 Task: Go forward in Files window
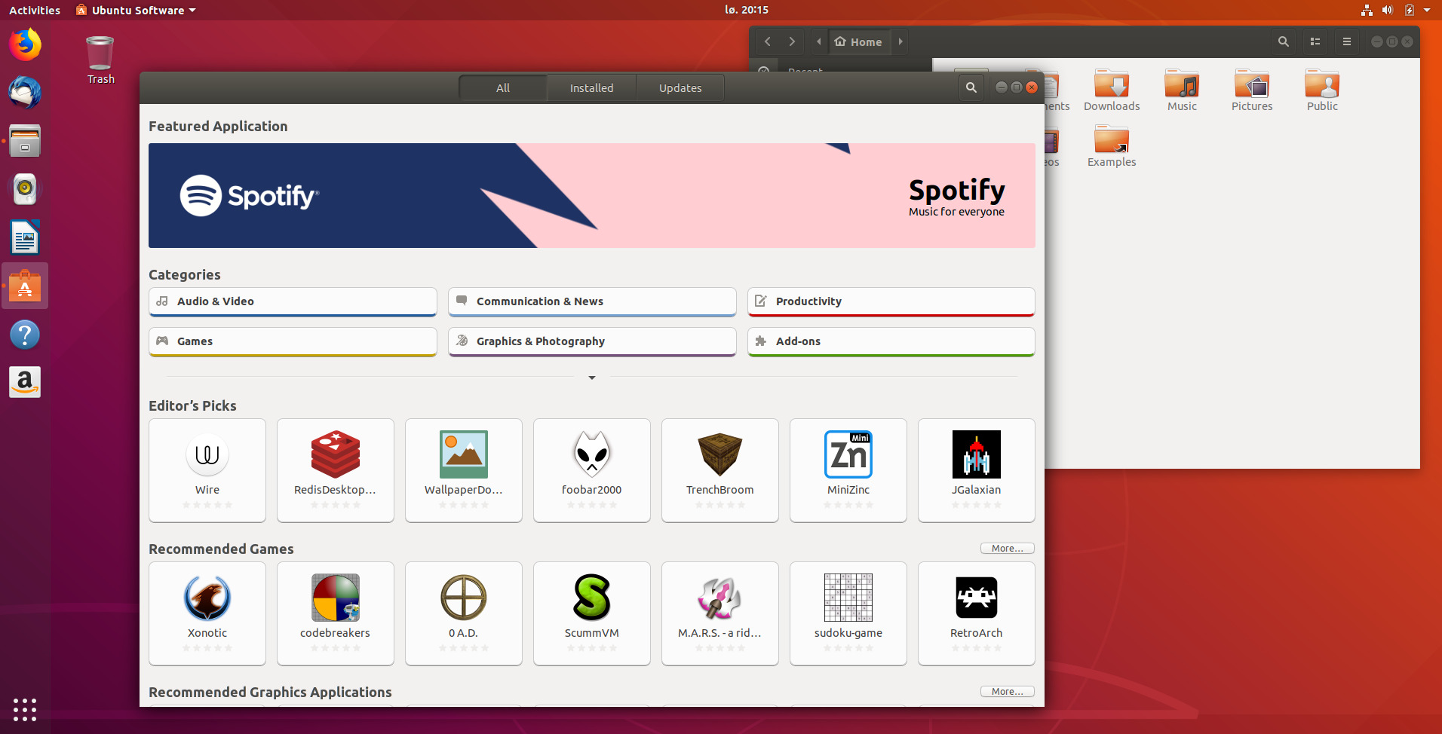click(x=792, y=41)
